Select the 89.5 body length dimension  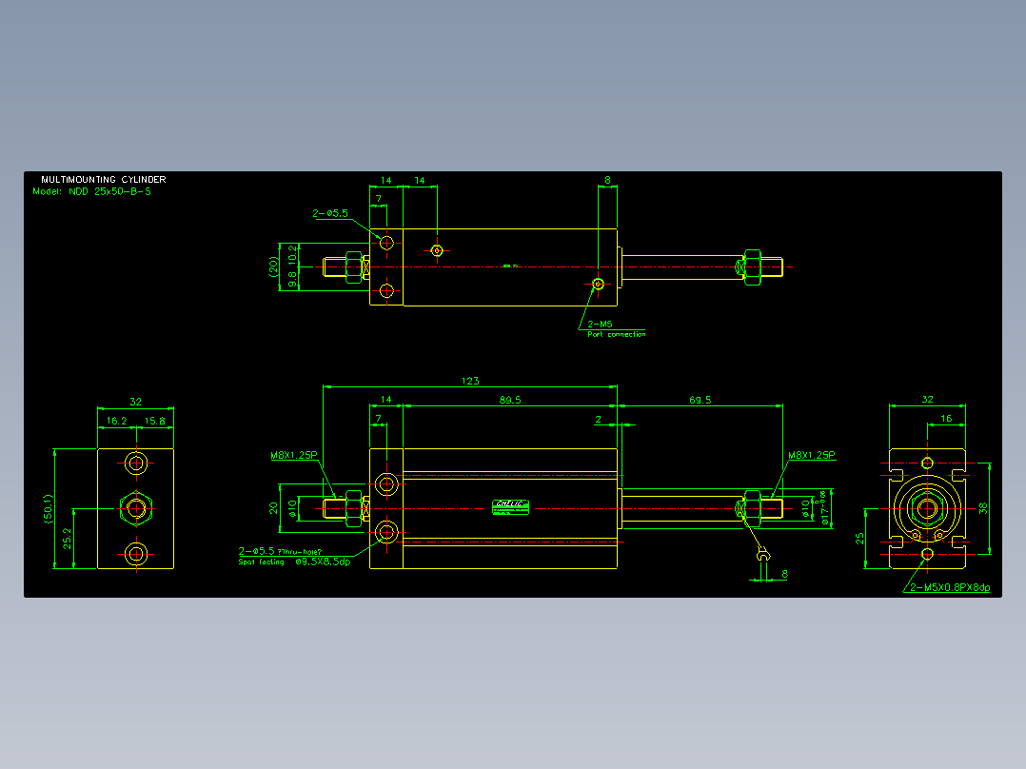(x=510, y=400)
